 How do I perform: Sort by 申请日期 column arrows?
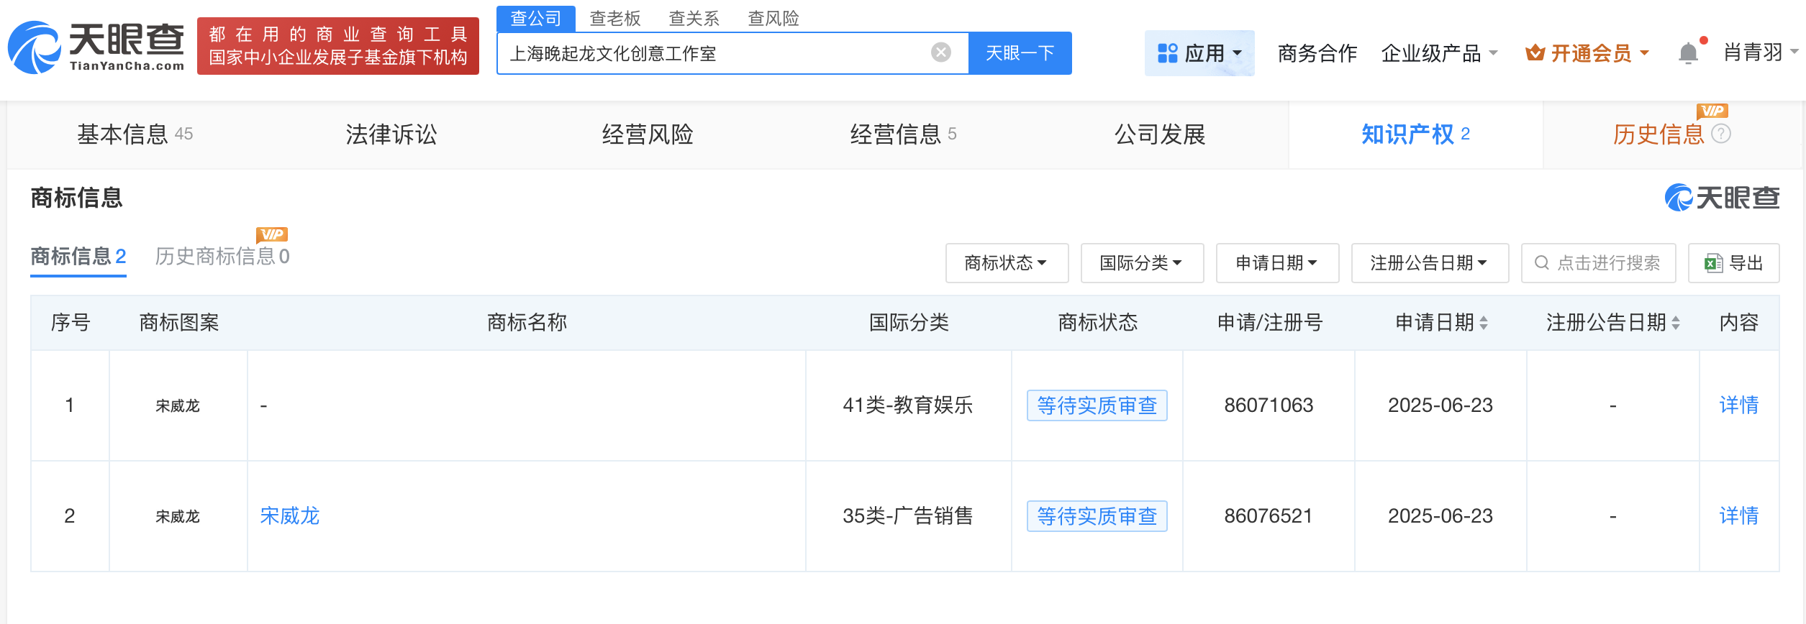(x=1484, y=323)
